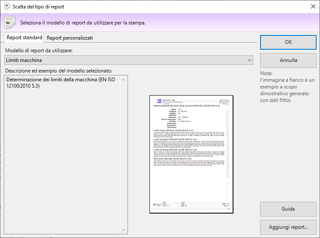Screen dimensions: 320x238
Task: Expand the report model list using its chevron arrow
Action: click(x=249, y=60)
